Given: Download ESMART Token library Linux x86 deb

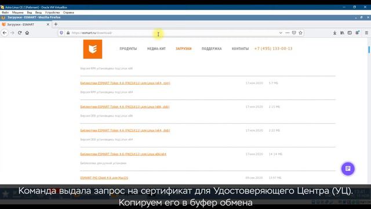Looking at the screenshot, I should coord(125,107).
